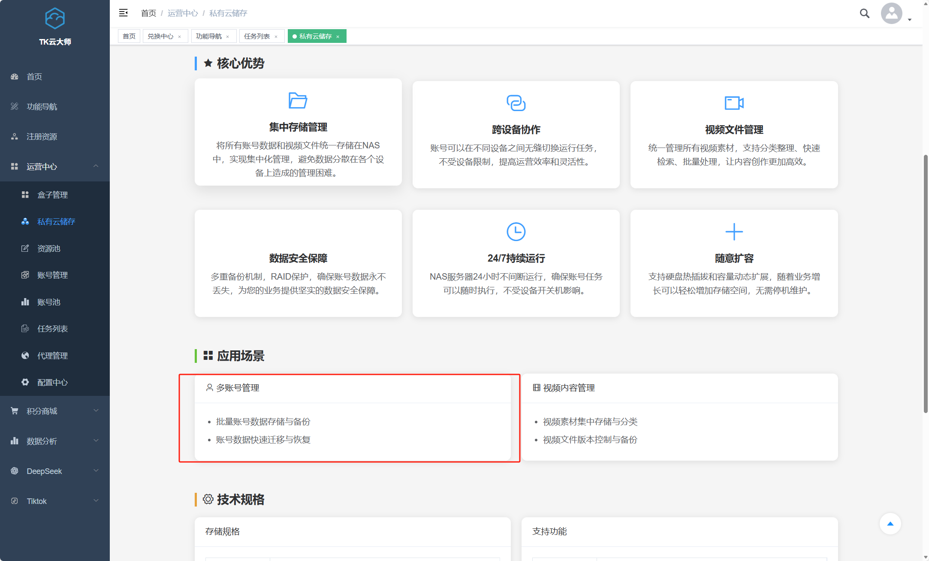Click the 注册资源 person icon
This screenshot has height=561, width=929.
(x=15, y=136)
